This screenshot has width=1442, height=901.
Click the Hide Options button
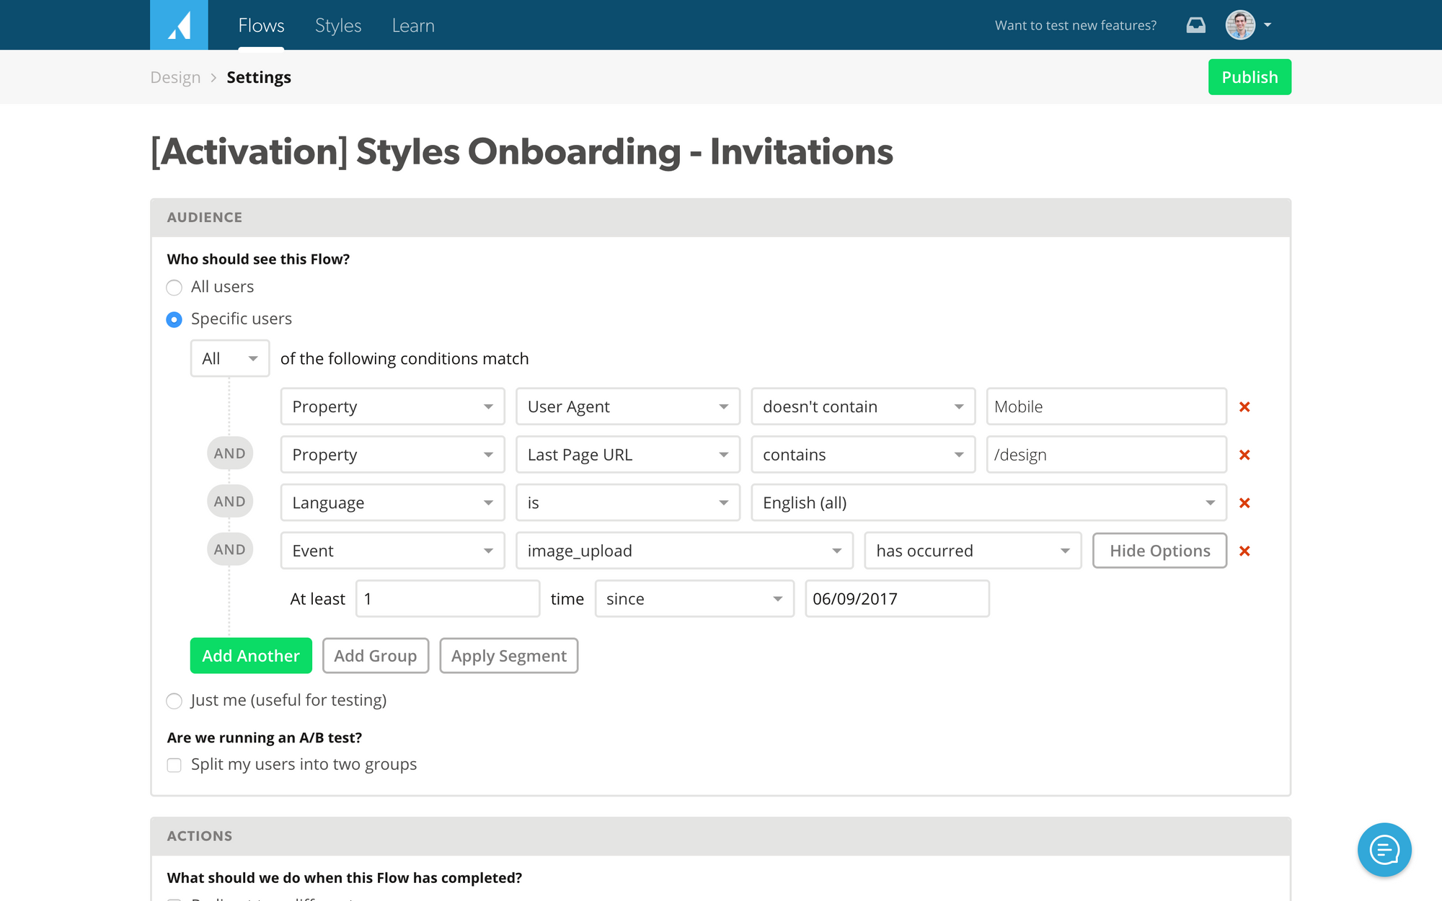click(1159, 550)
